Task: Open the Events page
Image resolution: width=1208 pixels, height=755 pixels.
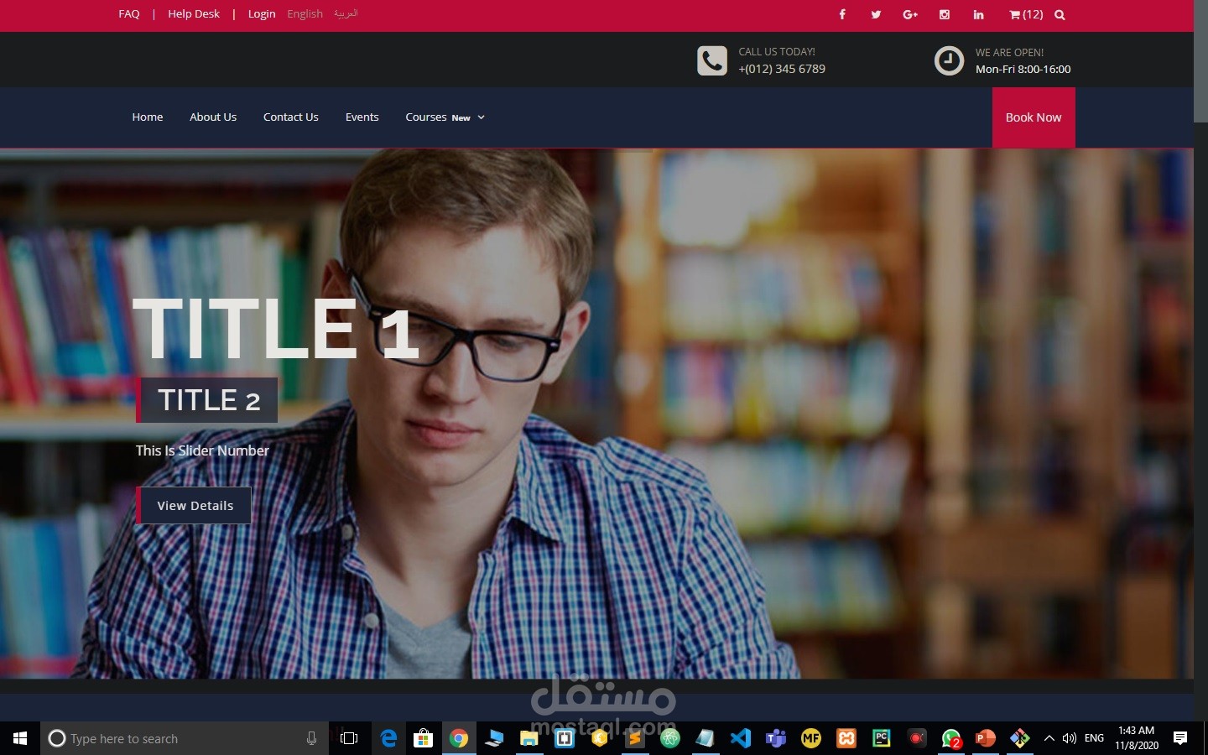Action: point(362,117)
